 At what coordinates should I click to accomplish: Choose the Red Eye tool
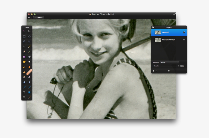(x=24, y=77)
